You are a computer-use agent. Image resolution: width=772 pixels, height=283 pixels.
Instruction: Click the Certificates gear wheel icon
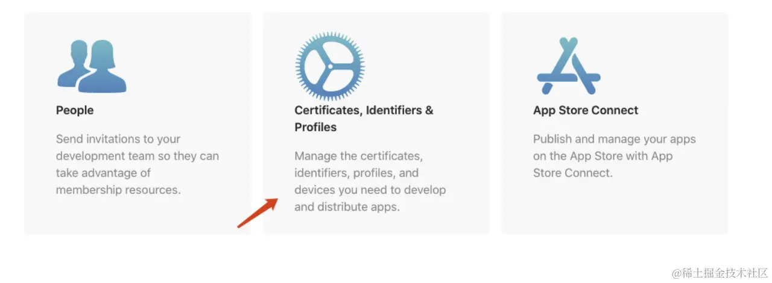330,66
